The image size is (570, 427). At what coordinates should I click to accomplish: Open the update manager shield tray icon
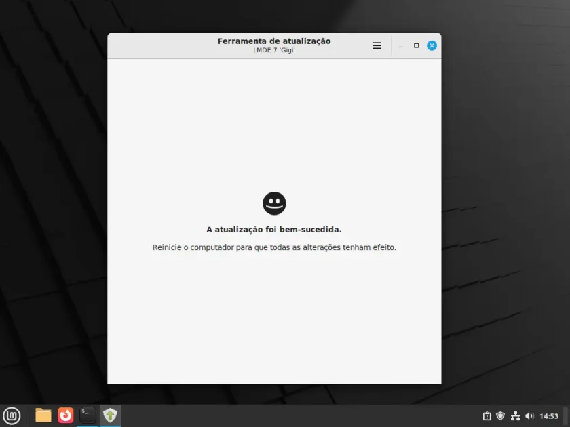501,416
